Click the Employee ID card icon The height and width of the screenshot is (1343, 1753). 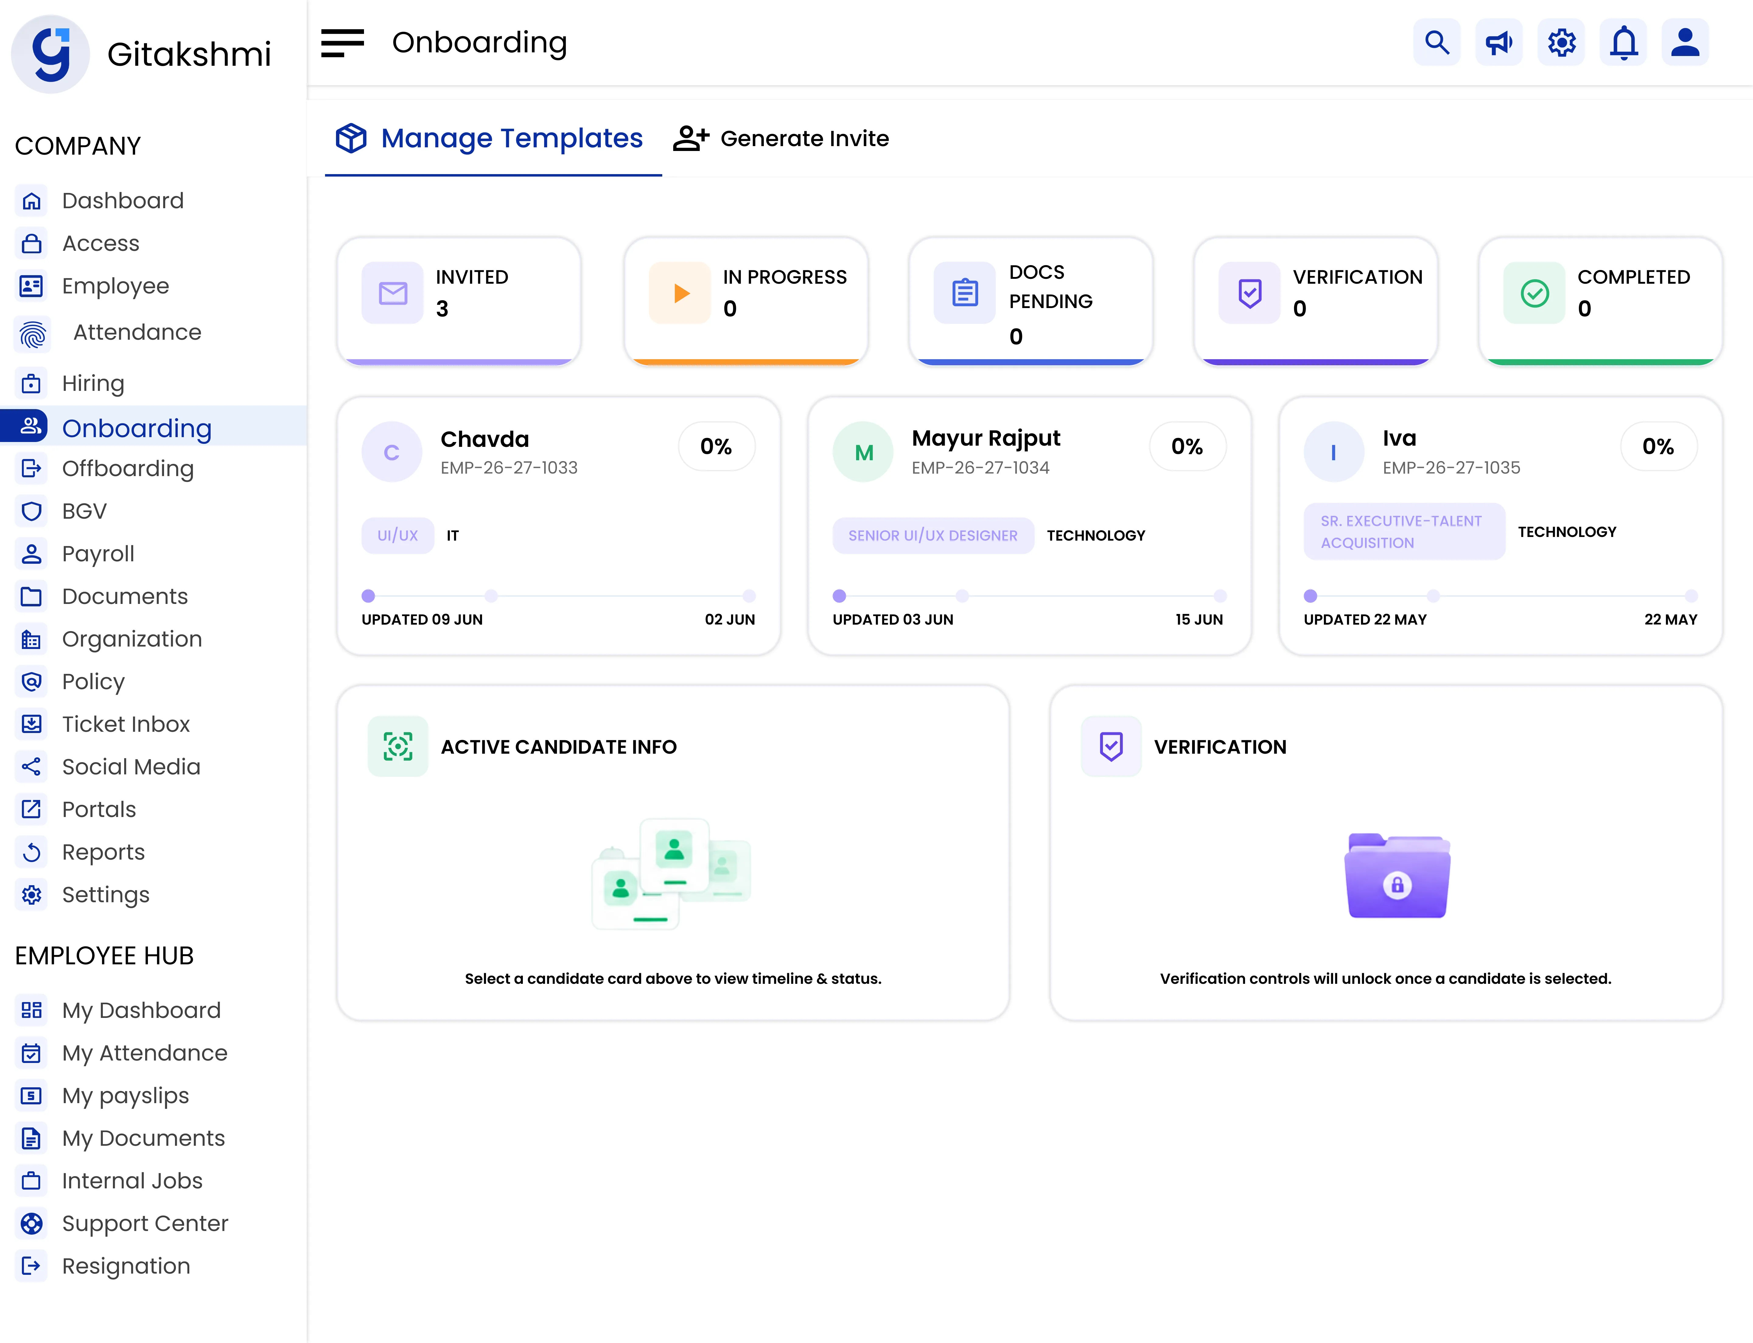[x=31, y=286]
